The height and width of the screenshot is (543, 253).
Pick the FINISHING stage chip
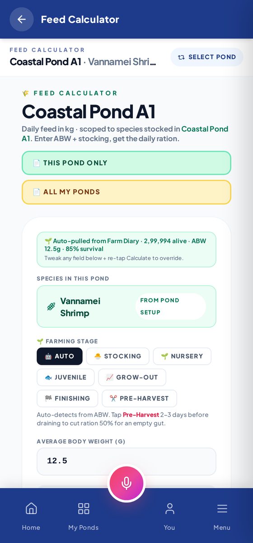pyautogui.click(x=67, y=399)
